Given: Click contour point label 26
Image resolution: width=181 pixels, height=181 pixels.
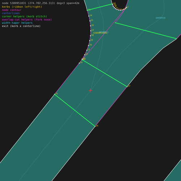Looking at the screenshot, I should 97,126.
